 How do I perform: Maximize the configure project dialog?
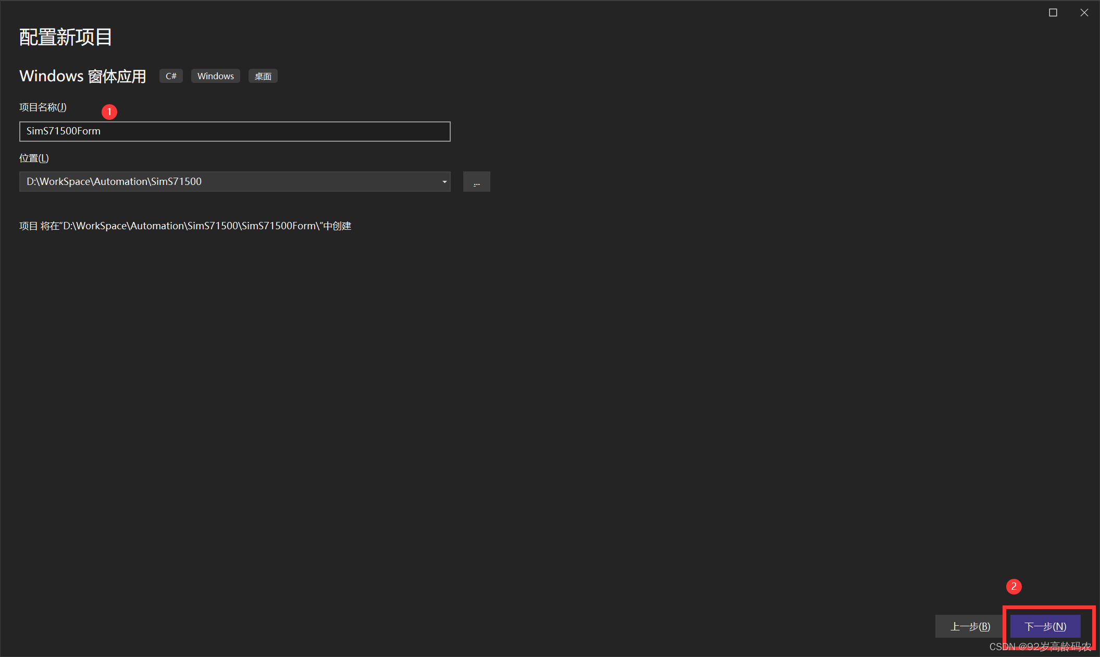tap(1053, 13)
